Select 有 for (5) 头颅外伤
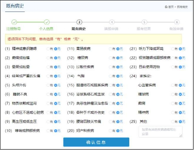194x150 pixels. 48,85
